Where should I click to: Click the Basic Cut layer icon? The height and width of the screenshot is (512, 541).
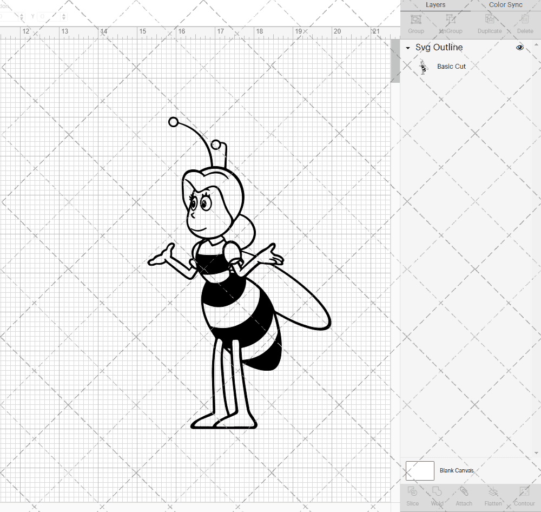click(x=423, y=67)
